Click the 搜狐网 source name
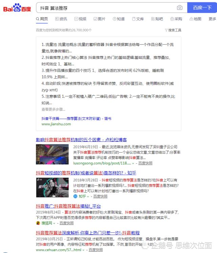Screen dimensions: 217x253 pyautogui.click(x=47, y=223)
